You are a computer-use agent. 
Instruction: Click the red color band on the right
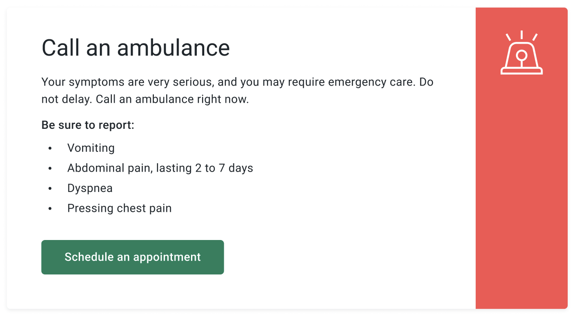[x=522, y=199]
